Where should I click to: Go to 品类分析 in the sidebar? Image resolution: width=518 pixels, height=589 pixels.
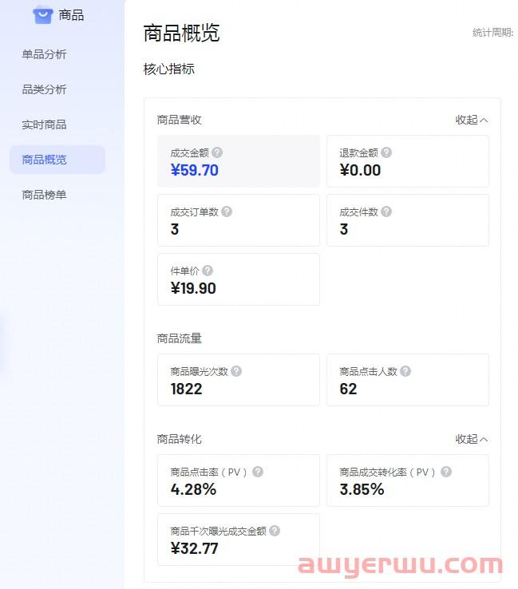[x=44, y=89]
